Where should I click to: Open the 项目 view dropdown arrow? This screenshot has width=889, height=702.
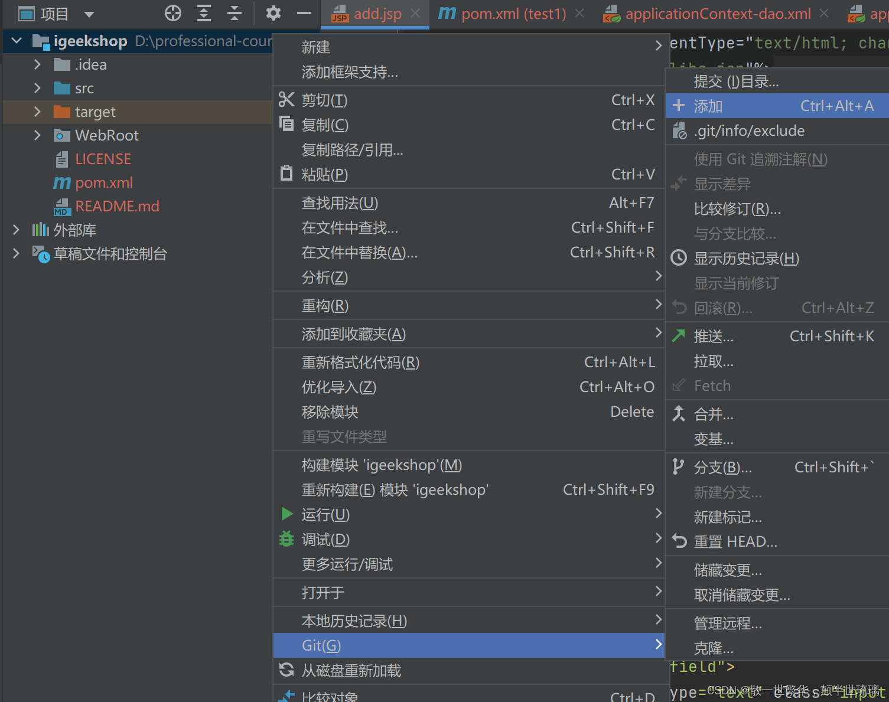89,14
